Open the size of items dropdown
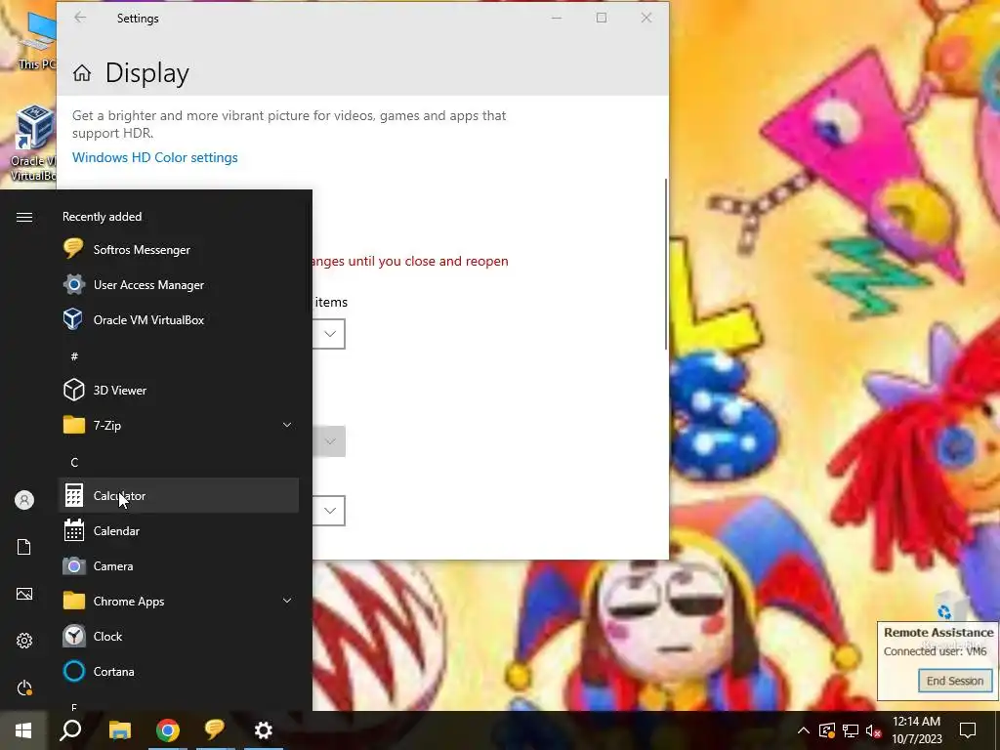The image size is (1000, 750). click(x=329, y=334)
